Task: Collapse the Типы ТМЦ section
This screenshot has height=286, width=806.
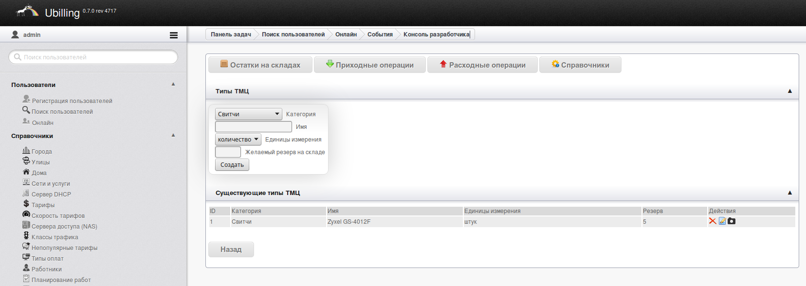Action: tap(789, 91)
